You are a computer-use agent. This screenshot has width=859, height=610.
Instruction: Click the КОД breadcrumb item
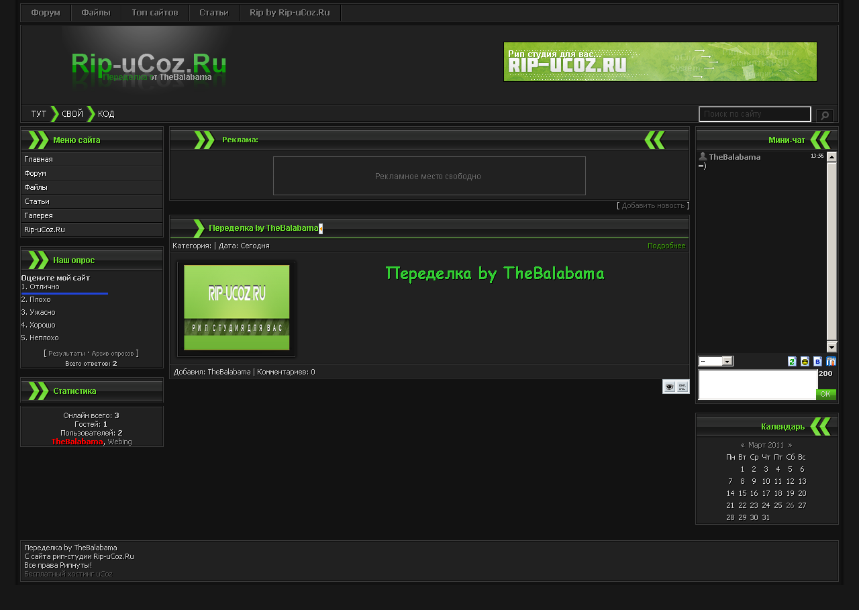(106, 114)
